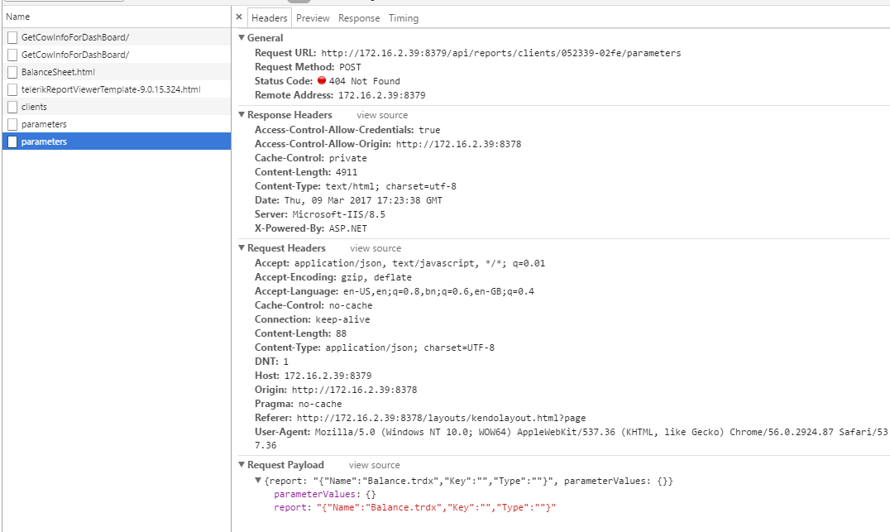This screenshot has height=532, width=890.
Task: Select the telerikReportViewerTemplate request file icon
Action: coord(12,89)
